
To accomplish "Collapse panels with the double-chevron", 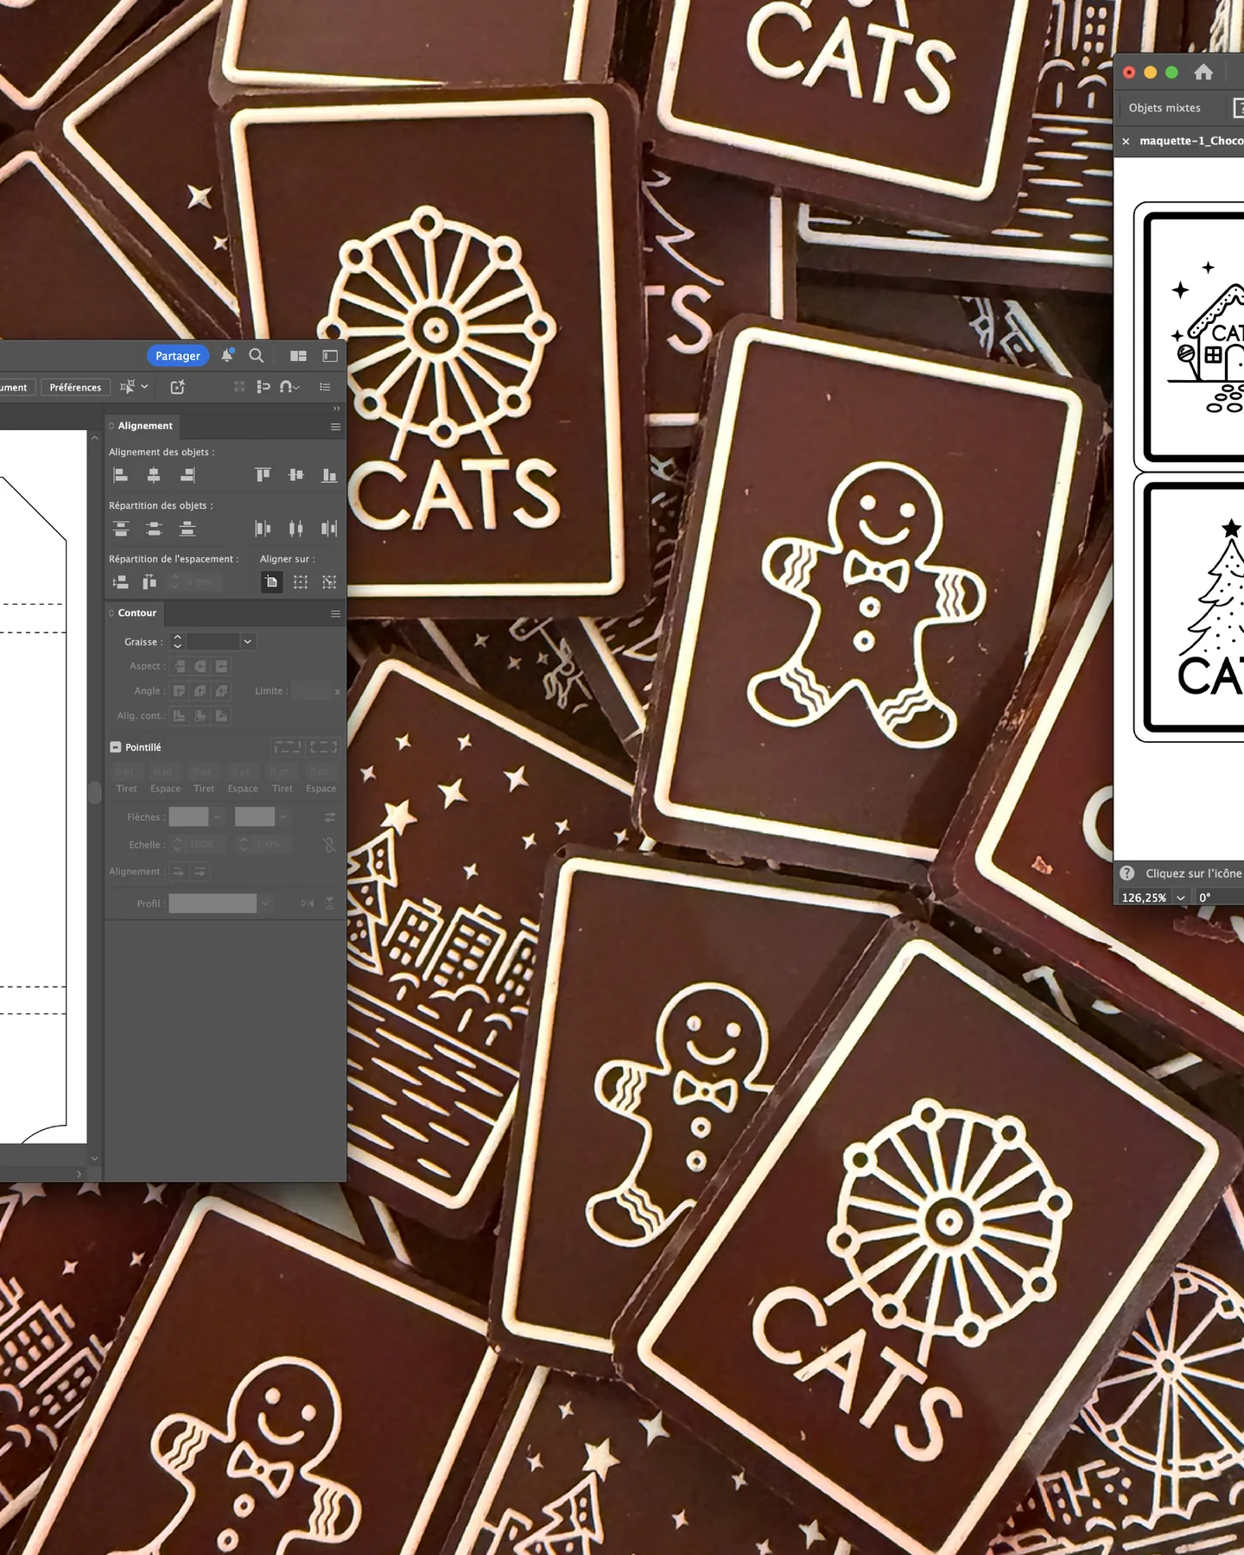I will (x=337, y=409).
